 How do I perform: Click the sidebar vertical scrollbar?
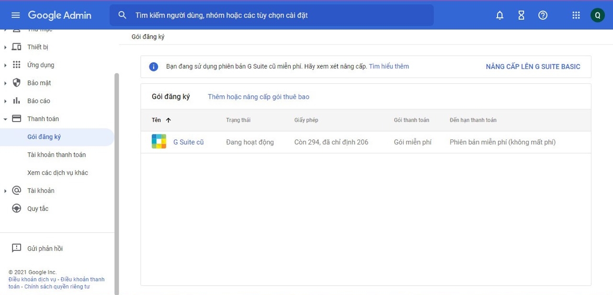[x=117, y=184]
